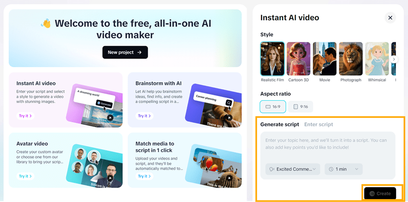The image size is (408, 202).
Task: Select the Generate script tab
Action: [279, 124]
